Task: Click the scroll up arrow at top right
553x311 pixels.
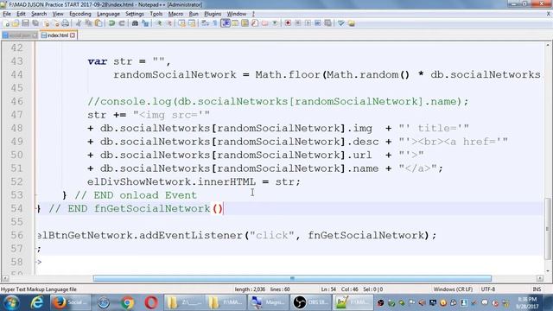Action: coord(548,45)
